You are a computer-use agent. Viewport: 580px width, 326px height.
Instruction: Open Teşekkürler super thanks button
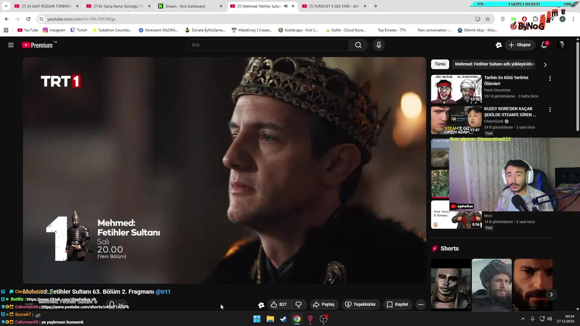tap(361, 304)
